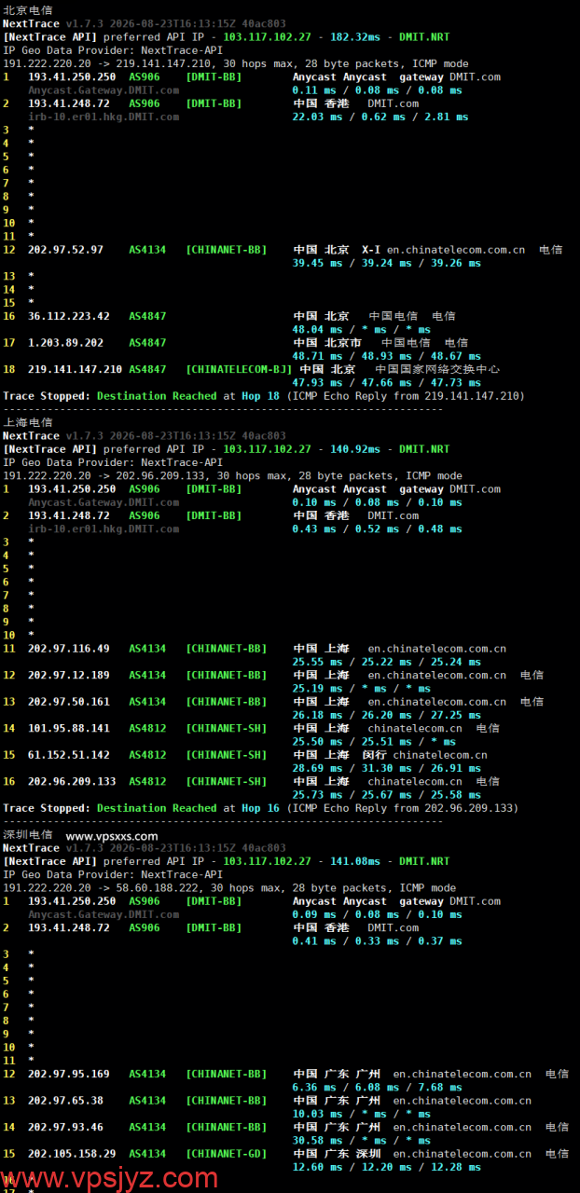
Task: Click the CHINANET-GD network tag
Action: pyautogui.click(x=227, y=1154)
